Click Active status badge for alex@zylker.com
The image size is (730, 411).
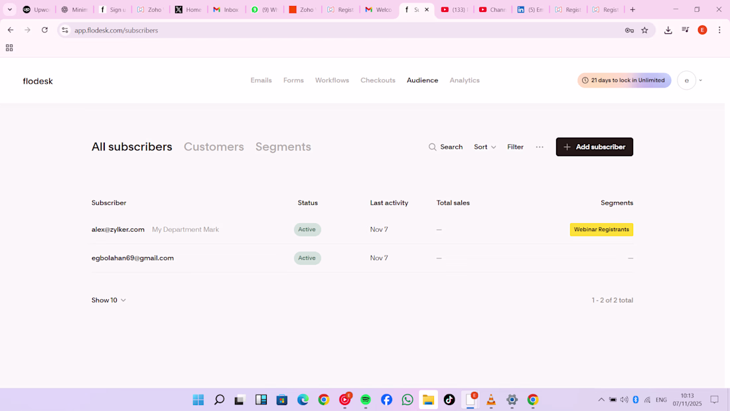click(x=307, y=229)
